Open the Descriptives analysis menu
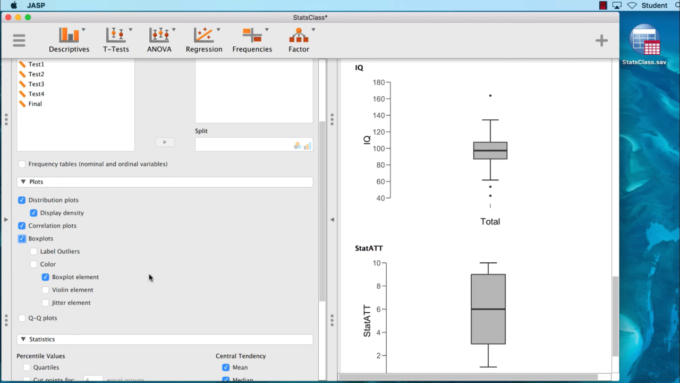Screen dimensions: 680x383 69,40
